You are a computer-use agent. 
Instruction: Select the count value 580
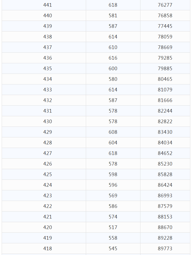click(x=113, y=79)
